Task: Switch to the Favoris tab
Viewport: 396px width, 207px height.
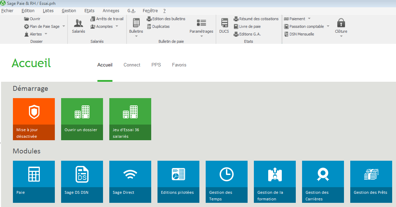Action: click(x=179, y=65)
